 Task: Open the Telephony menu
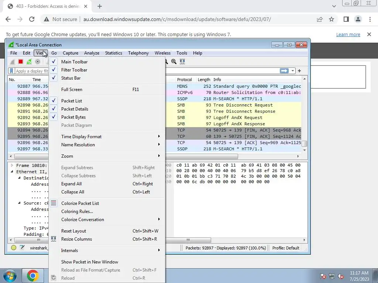[138, 53]
